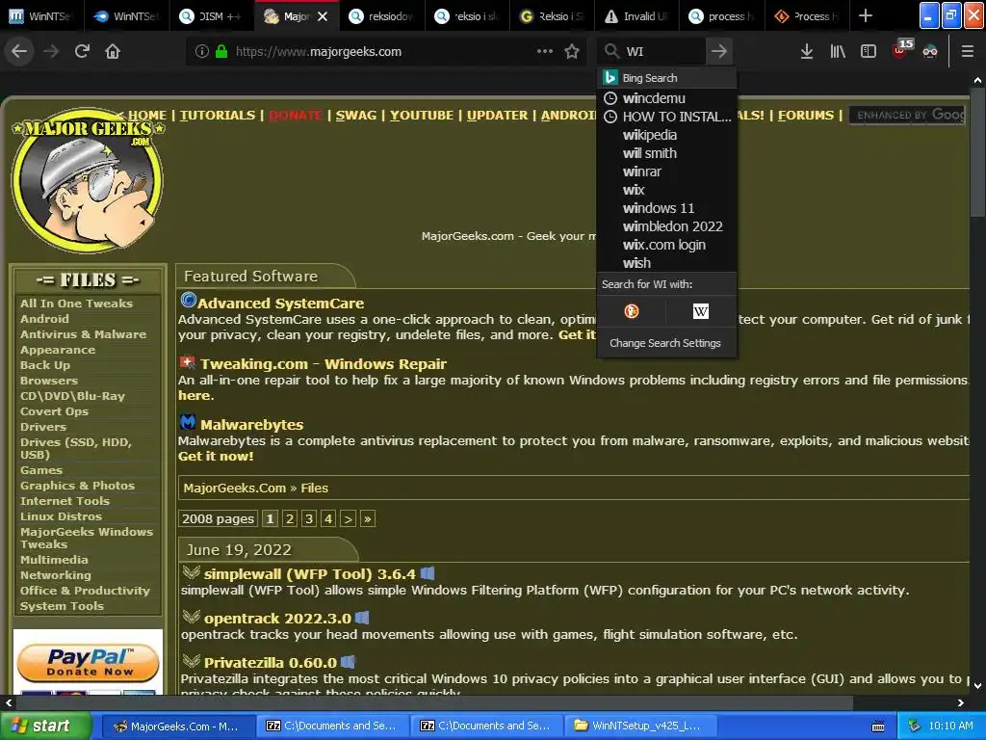Image resolution: width=986 pixels, height=740 pixels.
Task: Open page actions three-dot menu
Action: tap(545, 52)
